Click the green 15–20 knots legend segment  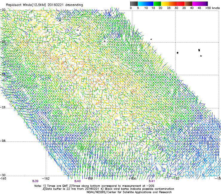[x=157, y=4]
